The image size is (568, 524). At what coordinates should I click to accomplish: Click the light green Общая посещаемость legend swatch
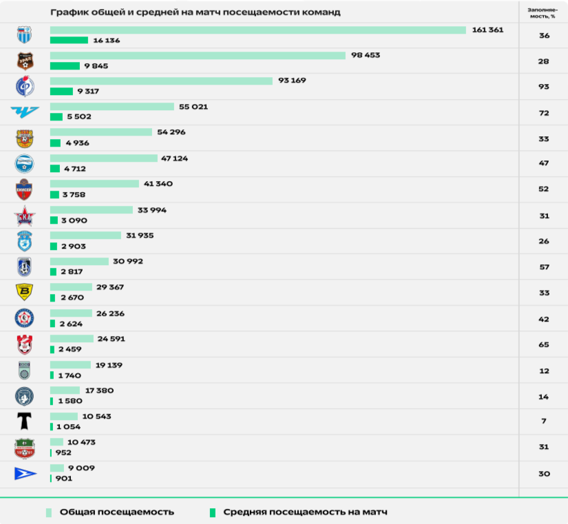49,512
